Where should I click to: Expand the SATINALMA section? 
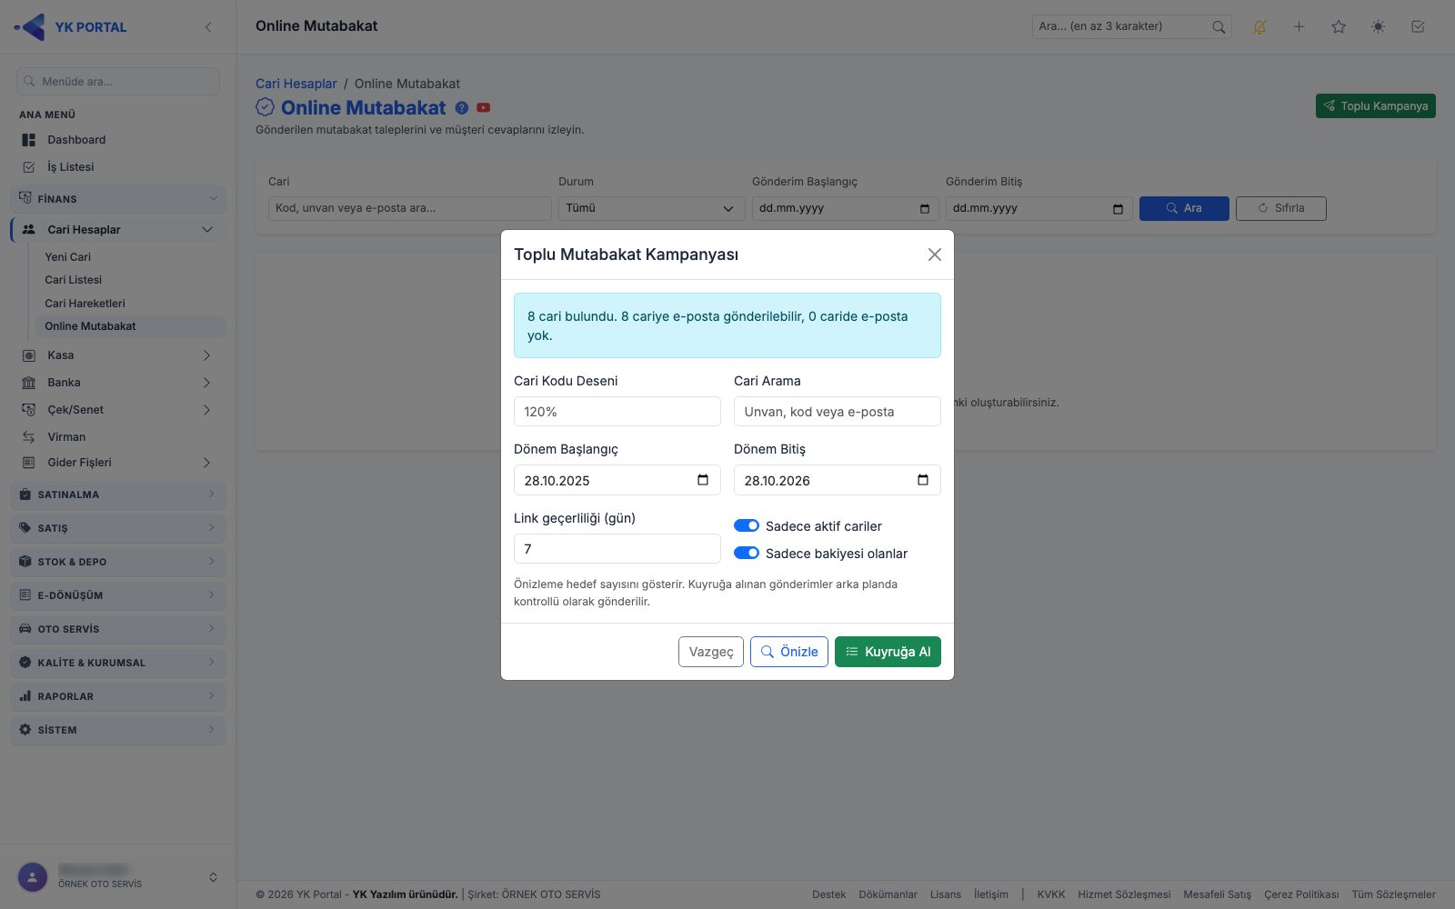click(x=118, y=494)
